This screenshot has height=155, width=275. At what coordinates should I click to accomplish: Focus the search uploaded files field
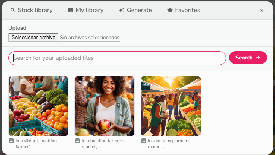point(117,58)
